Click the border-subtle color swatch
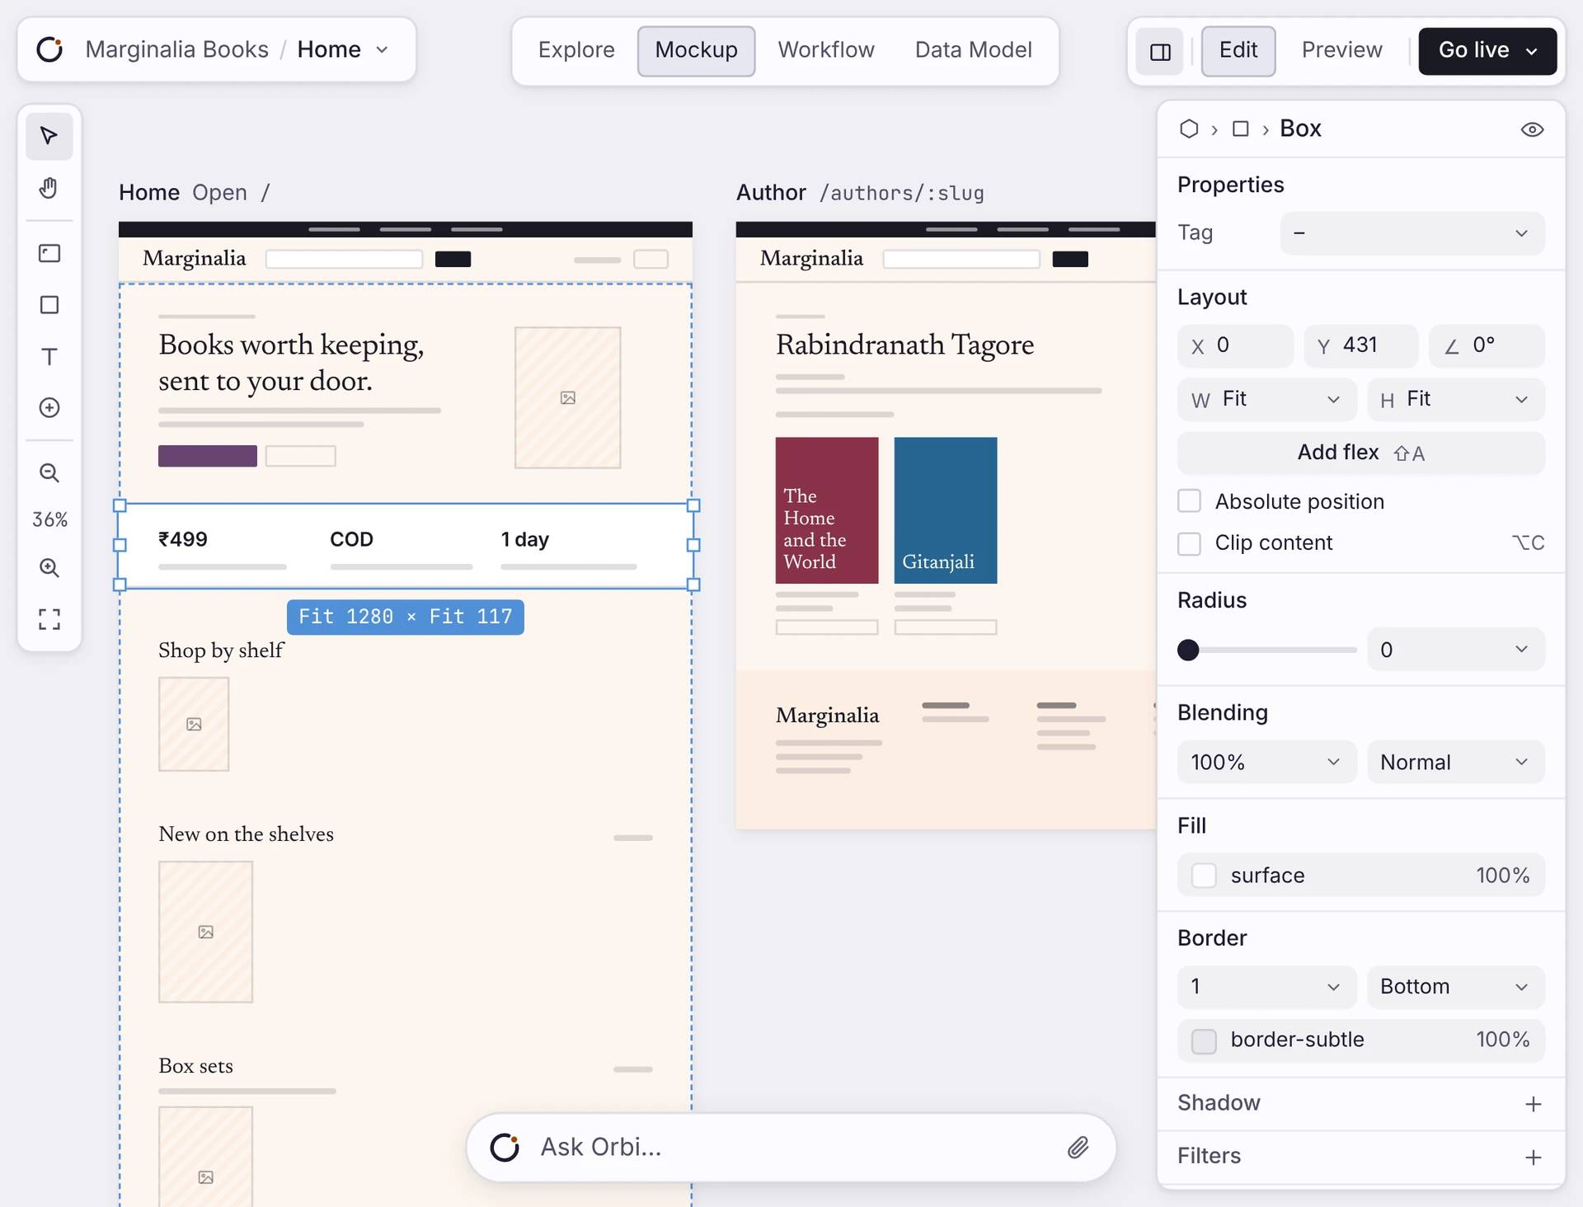 tap(1204, 1040)
